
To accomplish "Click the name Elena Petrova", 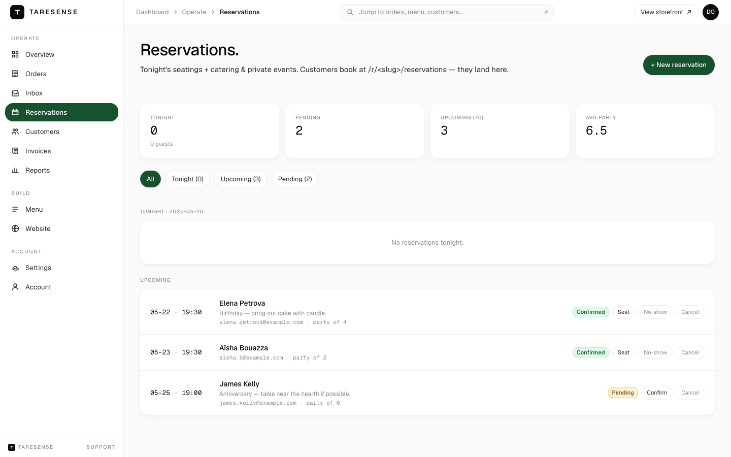I will click(x=242, y=303).
